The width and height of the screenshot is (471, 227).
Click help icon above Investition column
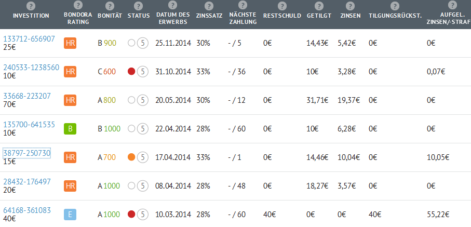31,6
